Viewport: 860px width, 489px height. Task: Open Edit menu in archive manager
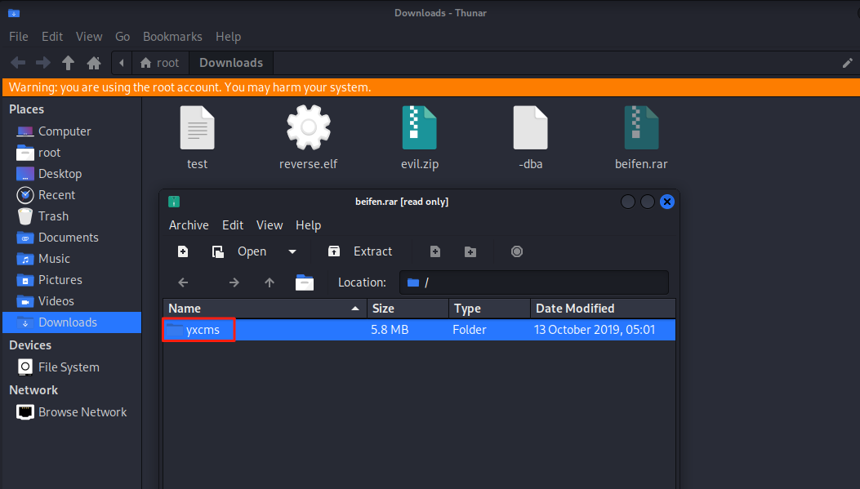233,225
